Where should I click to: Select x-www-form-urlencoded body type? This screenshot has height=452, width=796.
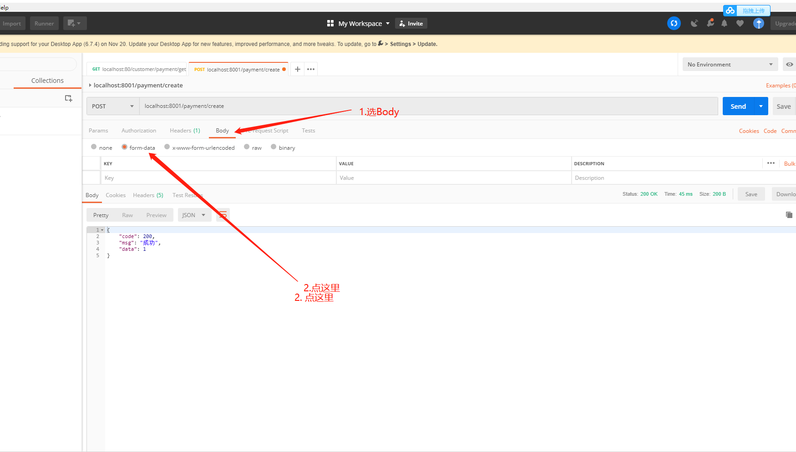(x=167, y=147)
